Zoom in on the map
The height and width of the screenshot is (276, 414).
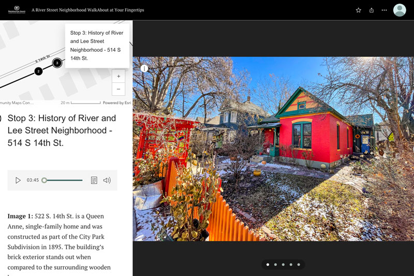pos(119,76)
